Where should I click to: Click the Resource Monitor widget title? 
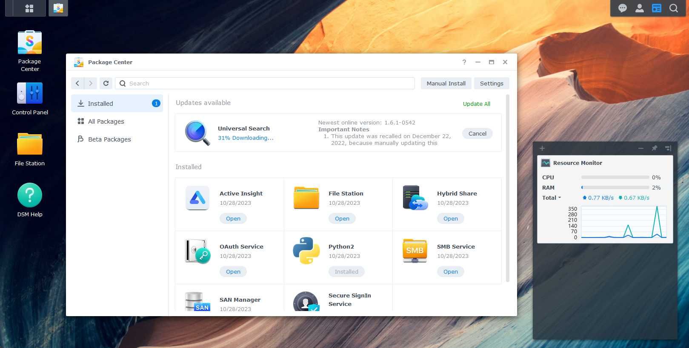(x=578, y=163)
